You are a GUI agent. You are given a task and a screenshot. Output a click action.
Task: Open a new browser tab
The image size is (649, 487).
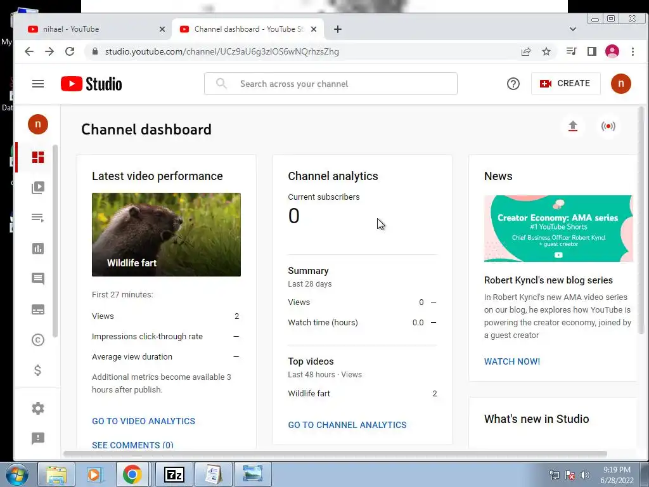click(x=338, y=29)
